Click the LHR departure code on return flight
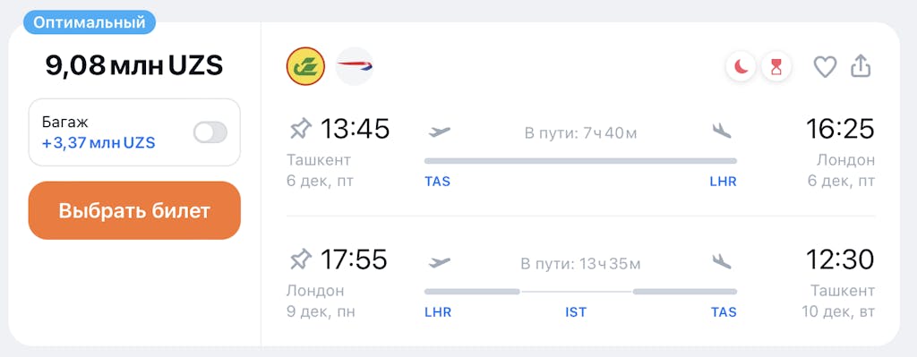Image resolution: width=917 pixels, height=357 pixels. (438, 312)
